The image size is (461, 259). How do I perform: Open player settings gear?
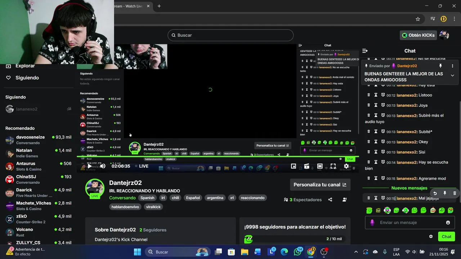(346, 166)
